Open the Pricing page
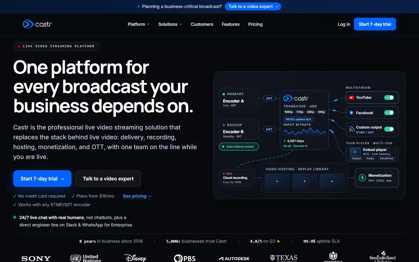Screen dimensions: 419x262 [255, 24]
